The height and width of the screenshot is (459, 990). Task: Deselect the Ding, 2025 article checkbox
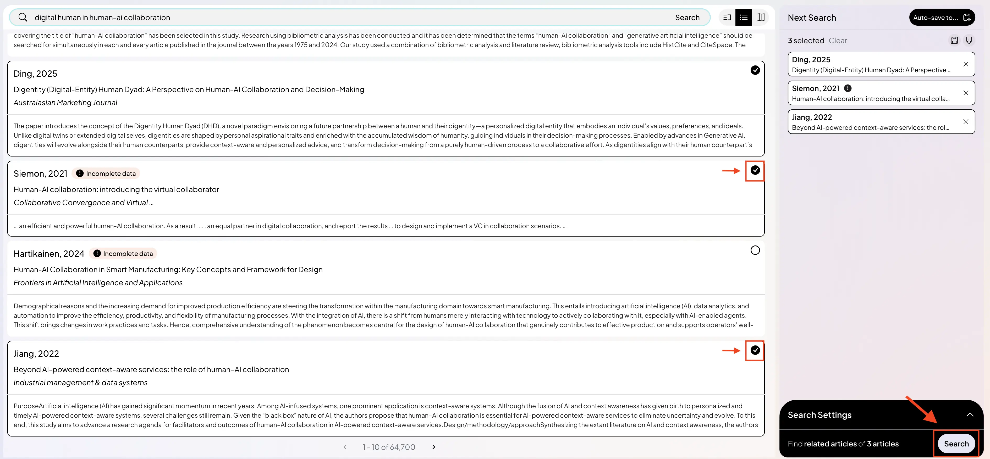(x=755, y=70)
